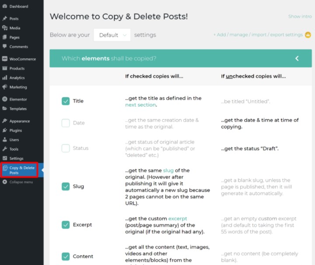Click the Plugins plug icon
This screenshot has width=315, height=265.
point(4,131)
